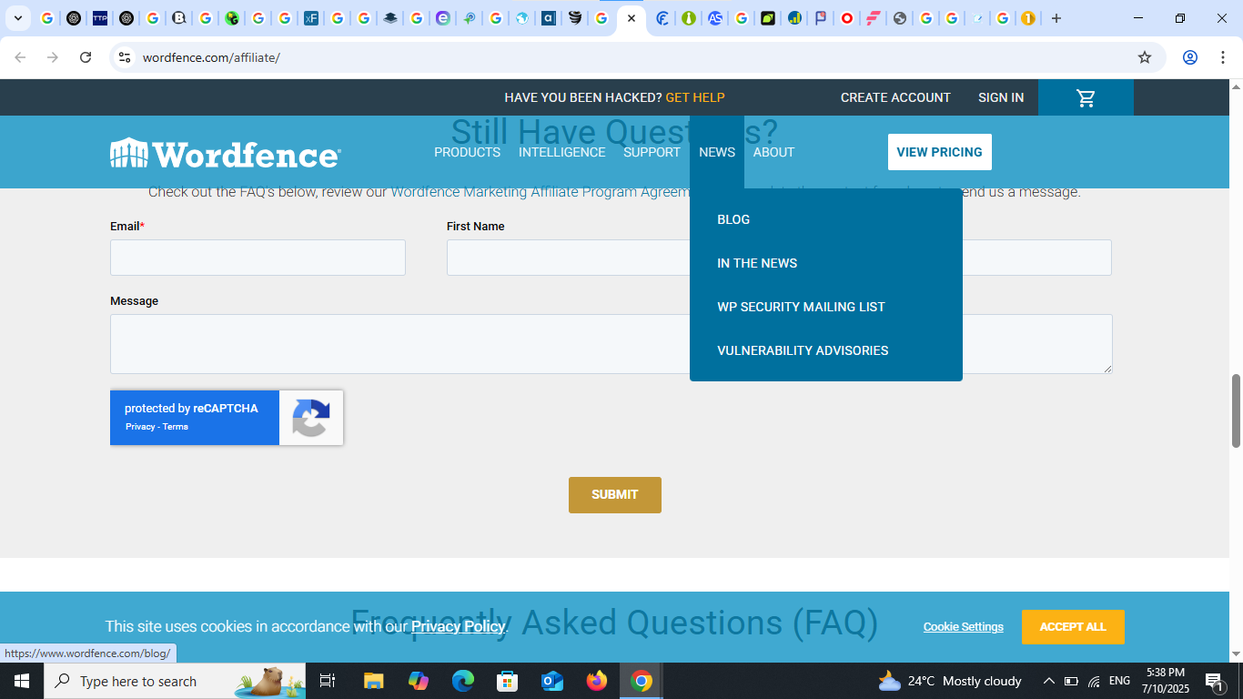This screenshot has width=1243, height=699.
Task: Switch to the TTP tab
Action: point(100,18)
